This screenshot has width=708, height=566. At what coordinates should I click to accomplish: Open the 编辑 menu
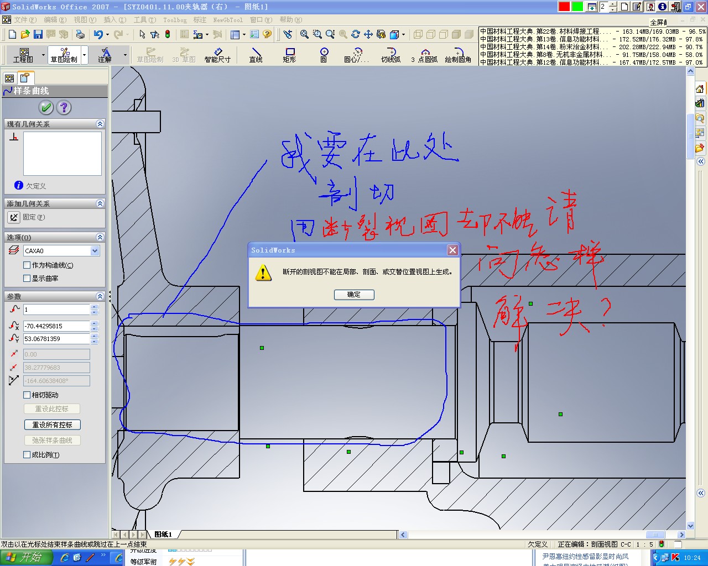55,20
